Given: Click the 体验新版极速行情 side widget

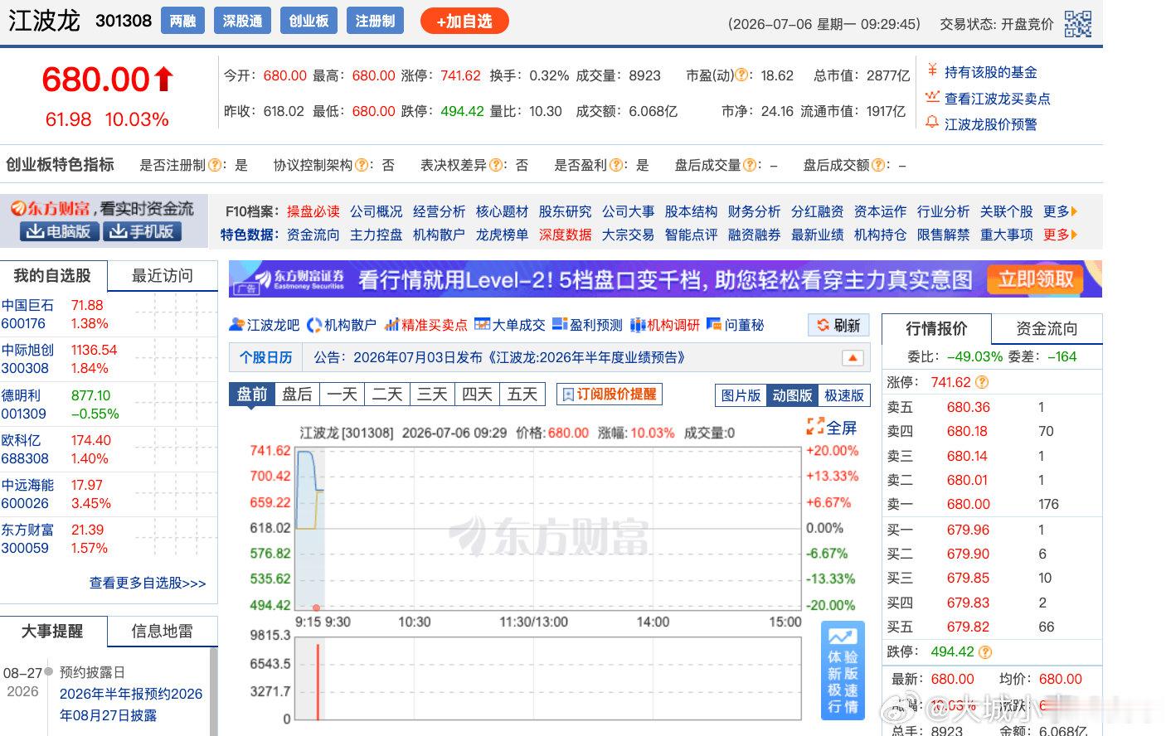Looking at the screenshot, I should coord(843,670).
